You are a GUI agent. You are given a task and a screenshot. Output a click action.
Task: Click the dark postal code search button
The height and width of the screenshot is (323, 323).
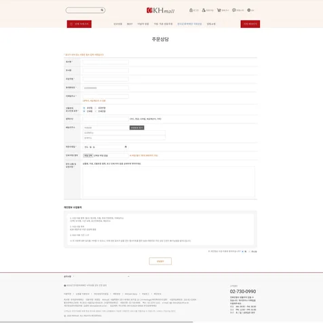point(137,128)
